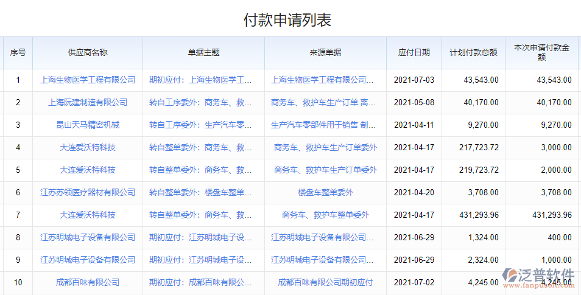The image size is (581, 295).
Task: Click the 计划付款总额 column header
Action: click(473, 52)
